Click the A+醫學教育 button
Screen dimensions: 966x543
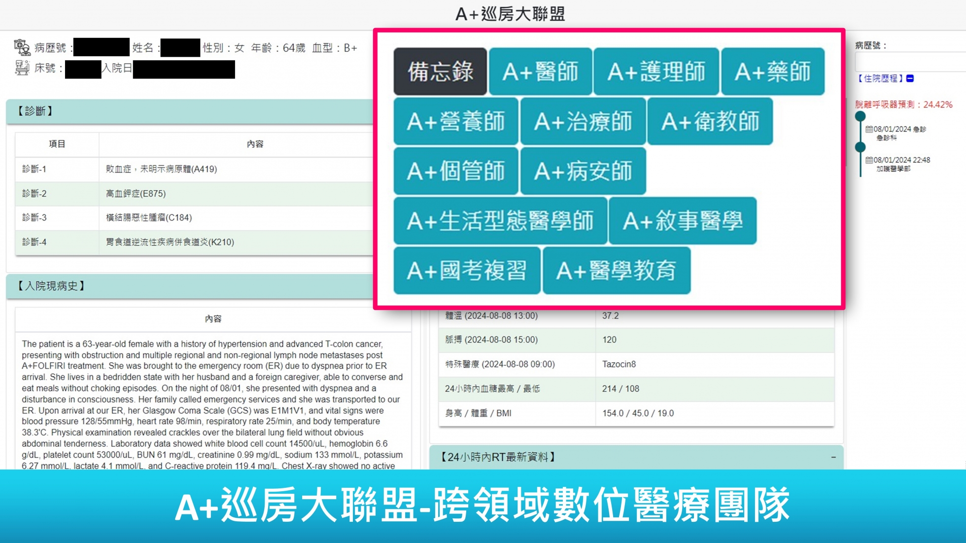pos(616,271)
